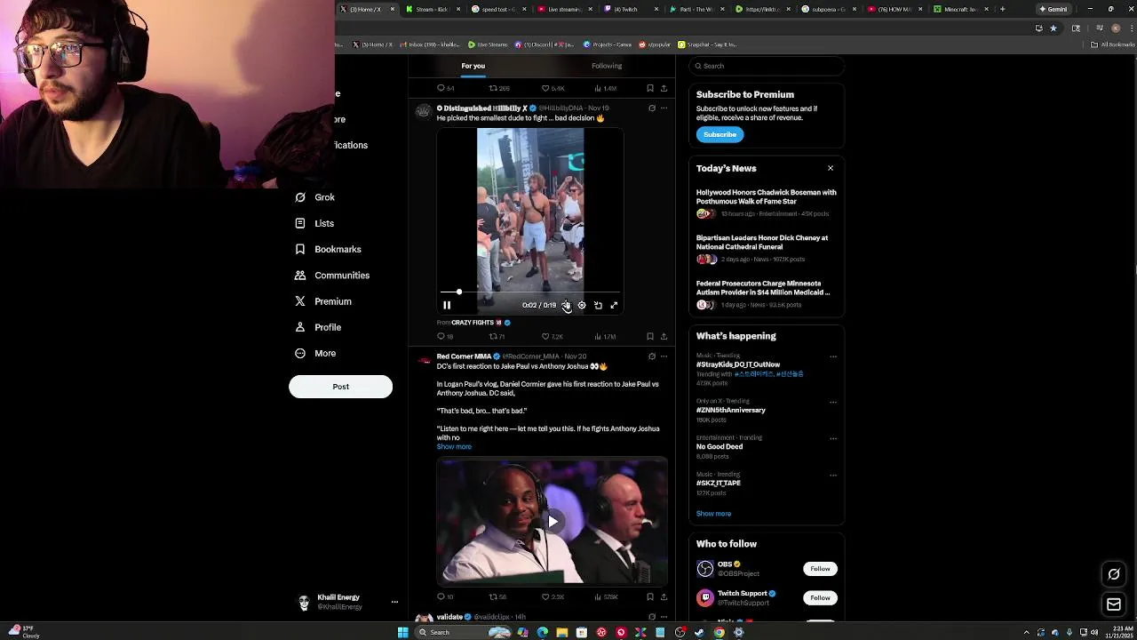
Task: Toggle video picture-in-picture icon
Action: click(x=598, y=305)
